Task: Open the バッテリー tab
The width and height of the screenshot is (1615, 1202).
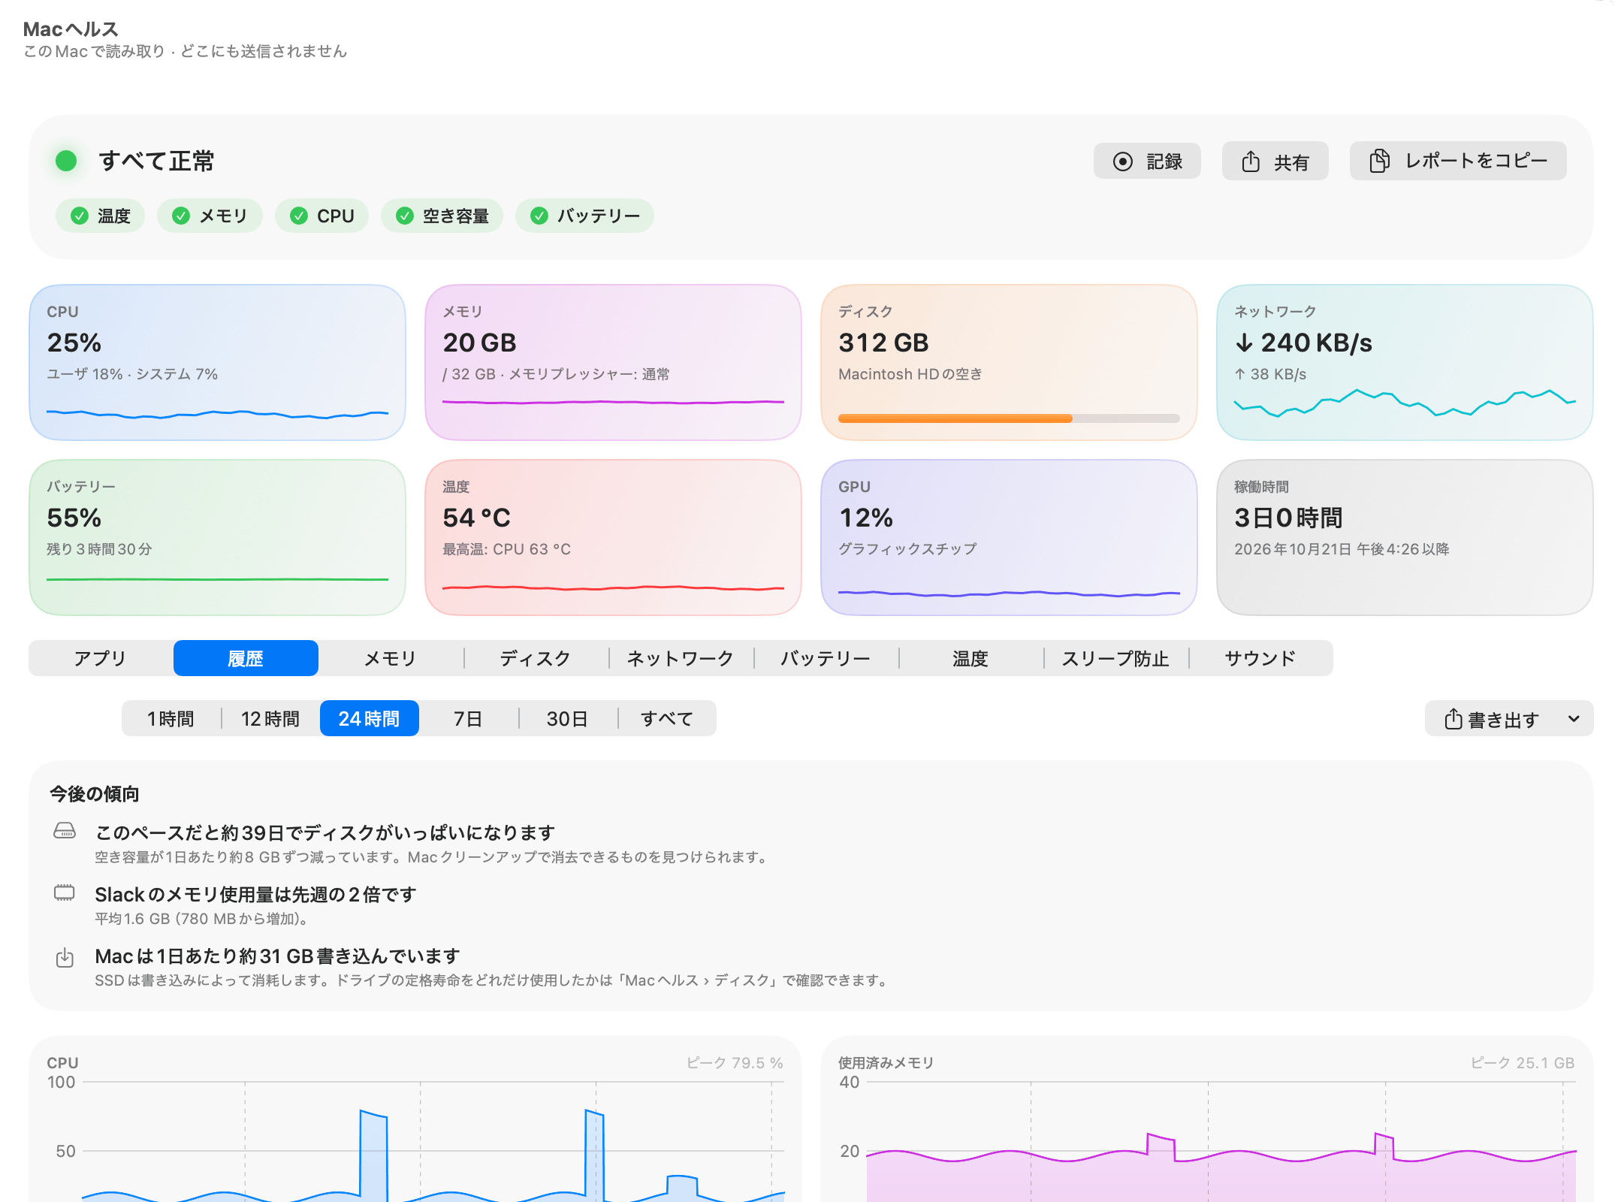Action: (826, 658)
